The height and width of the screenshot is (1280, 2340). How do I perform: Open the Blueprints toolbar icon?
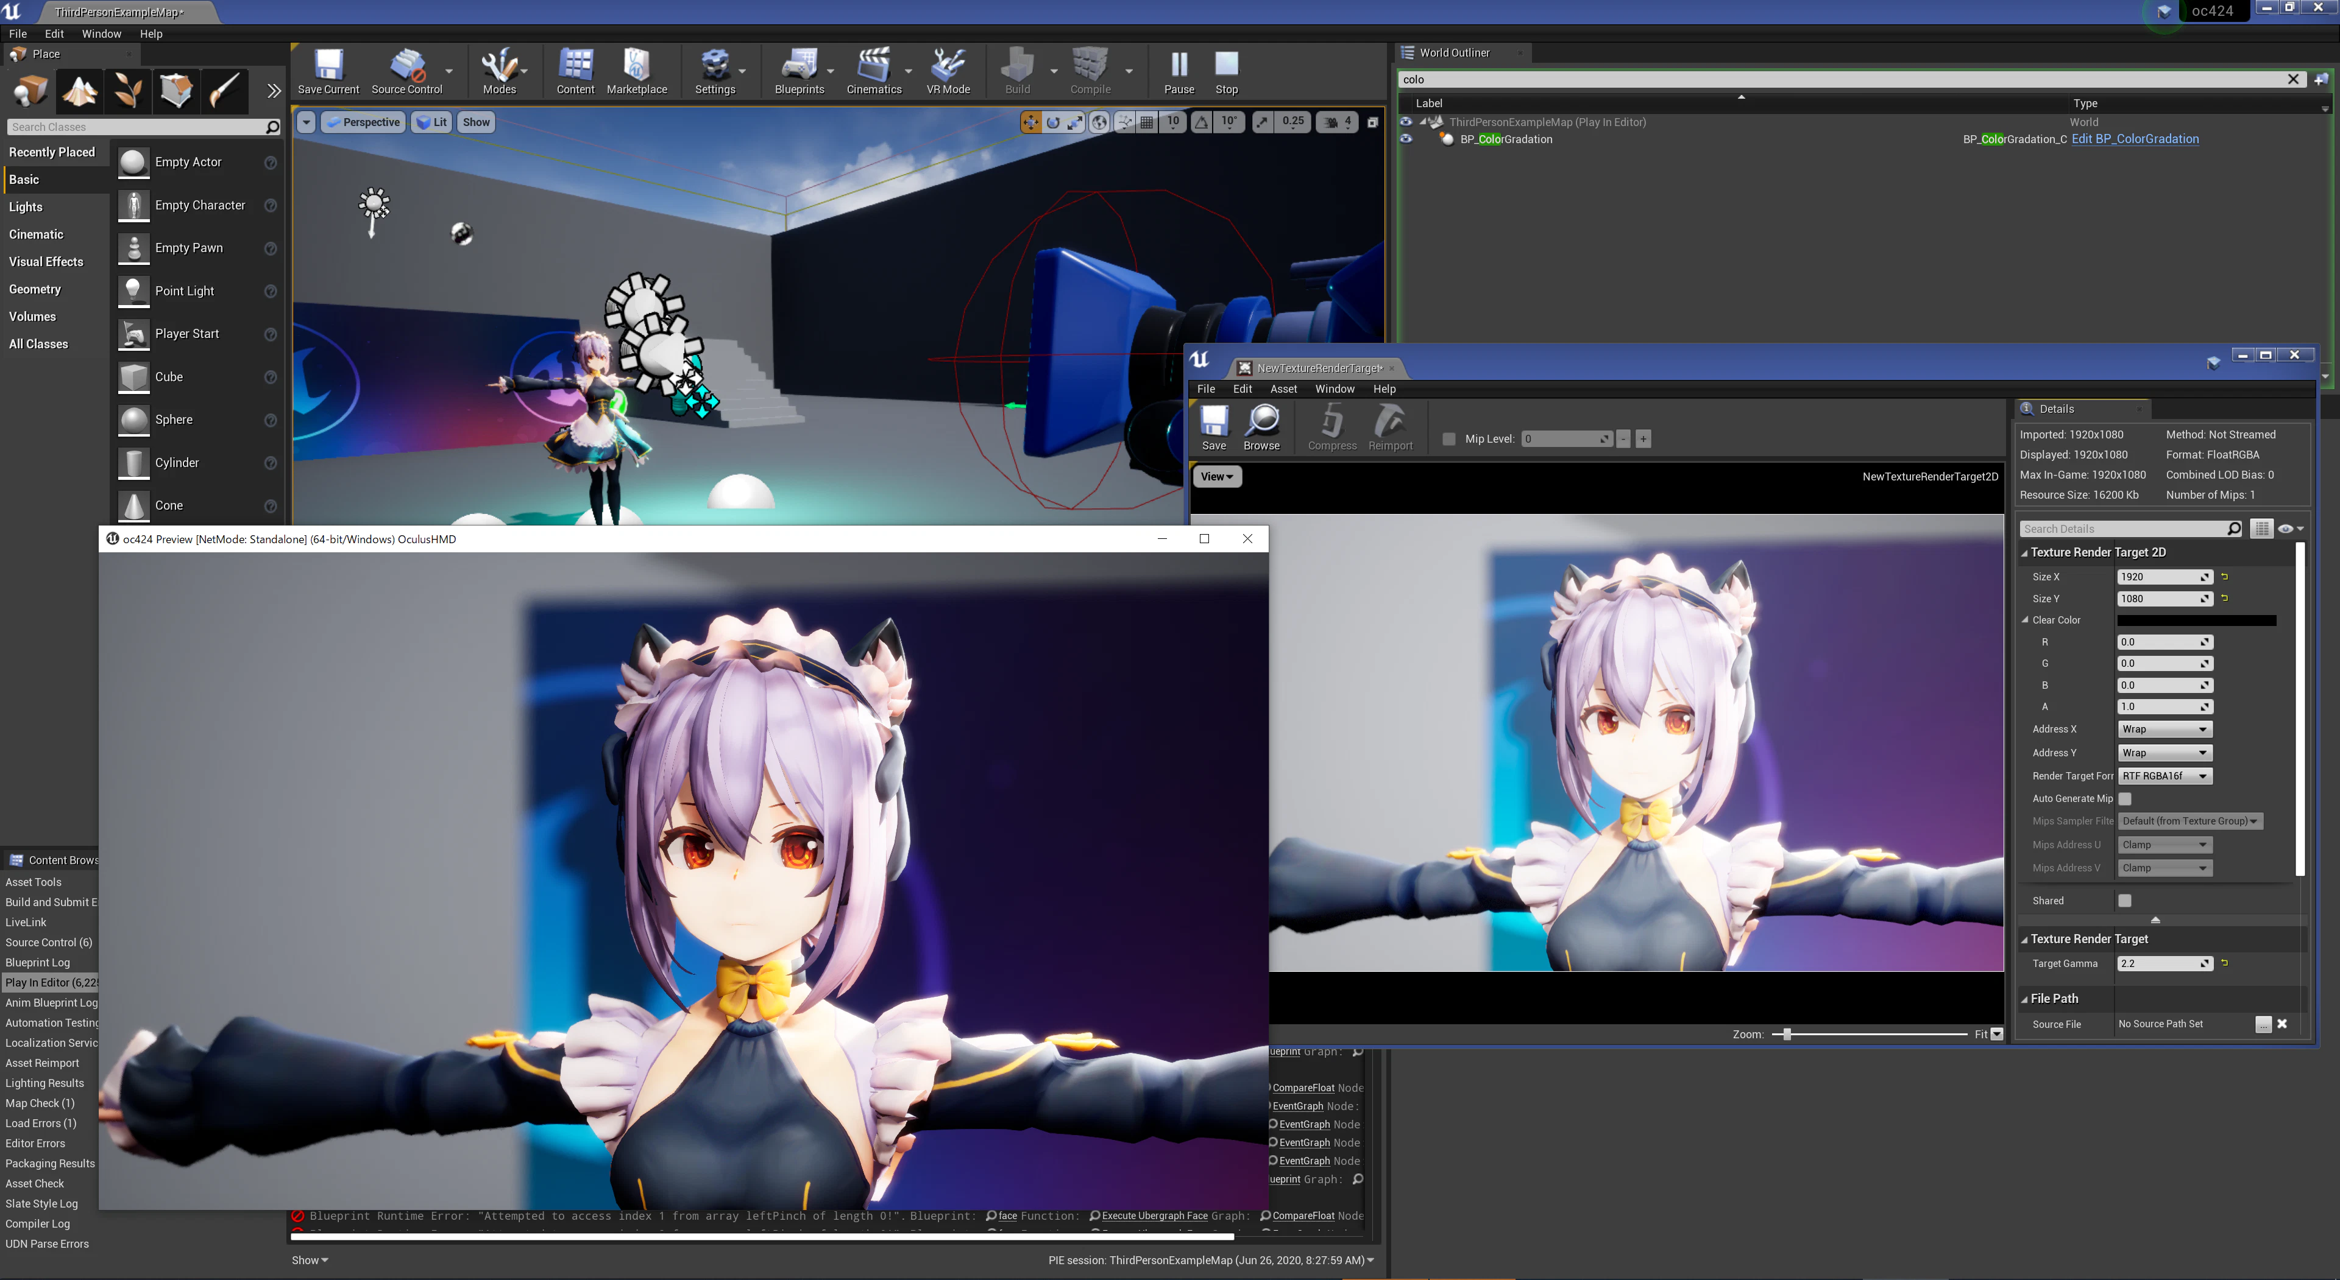(798, 72)
